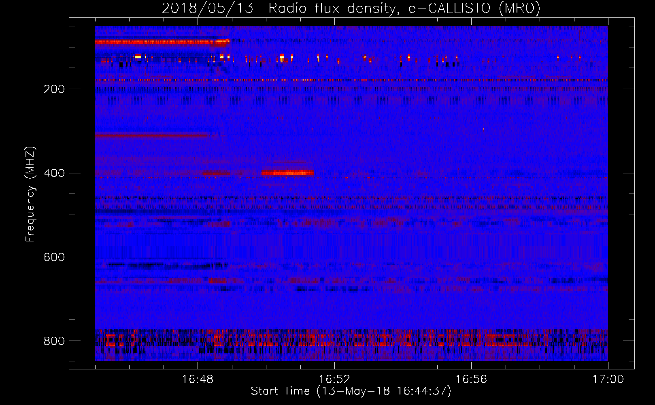Click the 600 frequency tick label

tap(54, 258)
